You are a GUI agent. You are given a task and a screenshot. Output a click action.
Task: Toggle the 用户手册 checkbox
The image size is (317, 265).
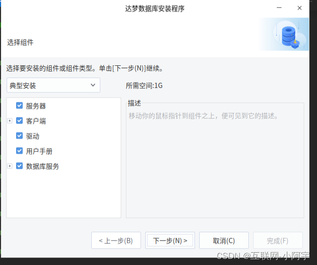click(x=19, y=151)
